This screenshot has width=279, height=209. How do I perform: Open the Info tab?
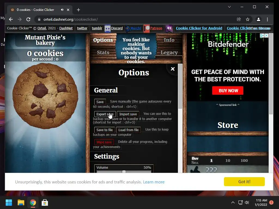[169, 40]
